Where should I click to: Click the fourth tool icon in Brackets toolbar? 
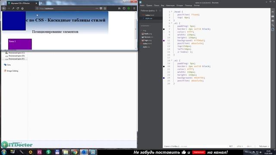273,25
